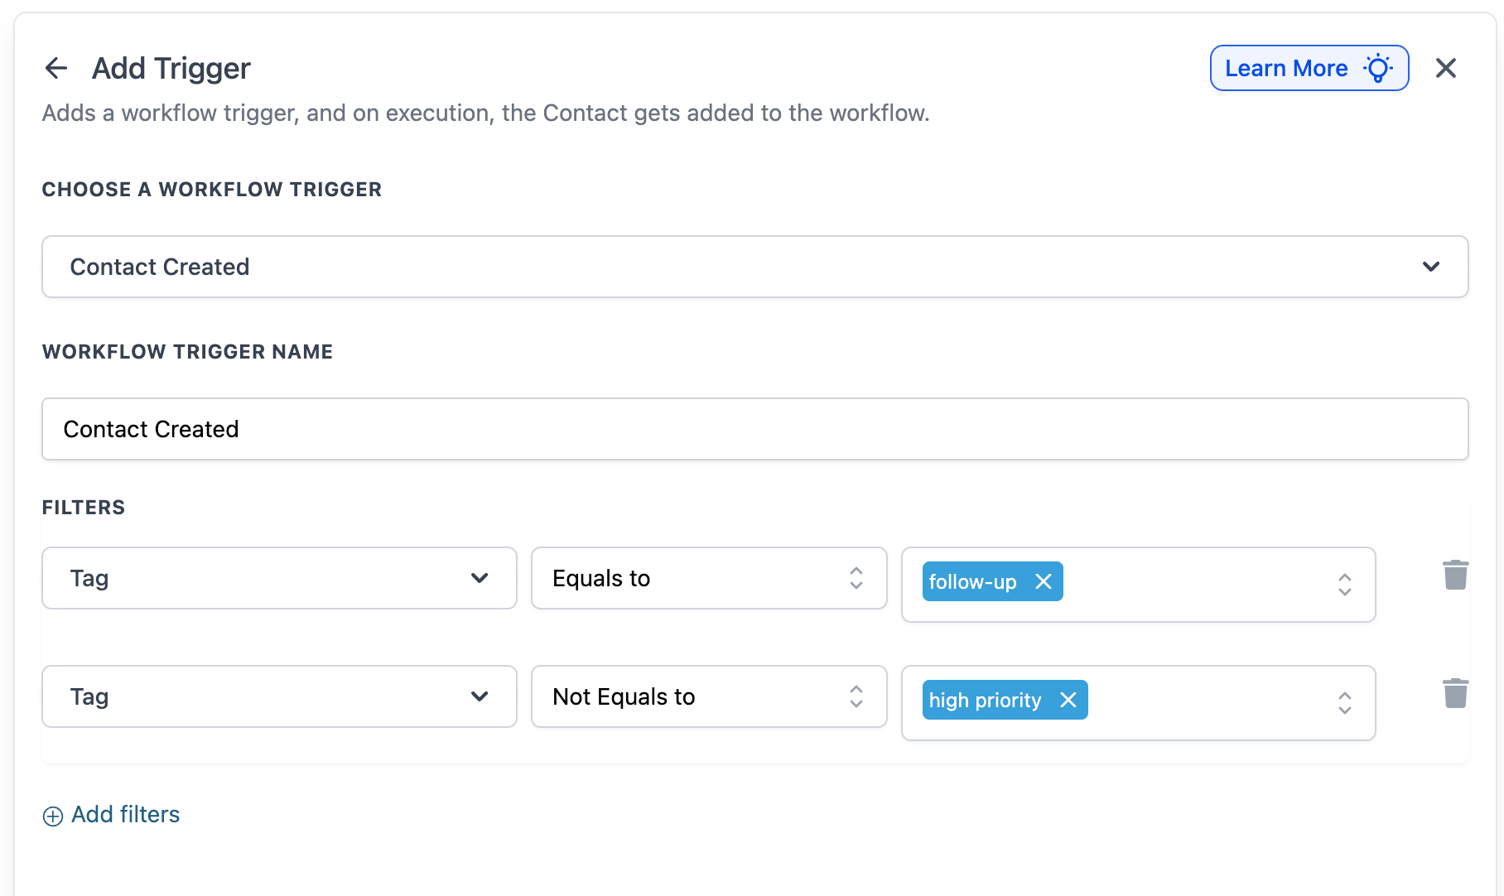
Task: Close the Add Trigger panel
Action: point(1445,68)
